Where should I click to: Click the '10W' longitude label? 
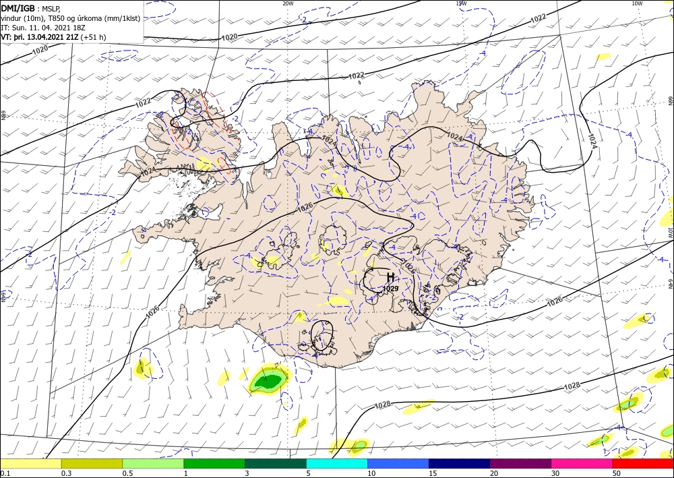coord(637,3)
